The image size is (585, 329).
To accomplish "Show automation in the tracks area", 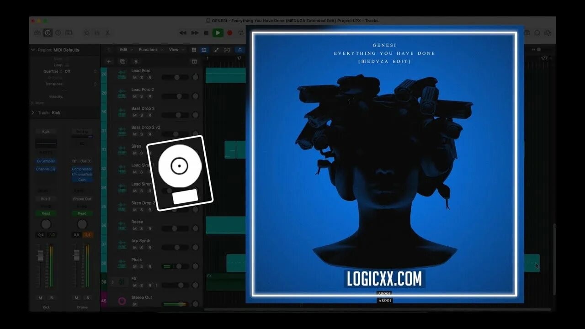I will click(x=216, y=50).
